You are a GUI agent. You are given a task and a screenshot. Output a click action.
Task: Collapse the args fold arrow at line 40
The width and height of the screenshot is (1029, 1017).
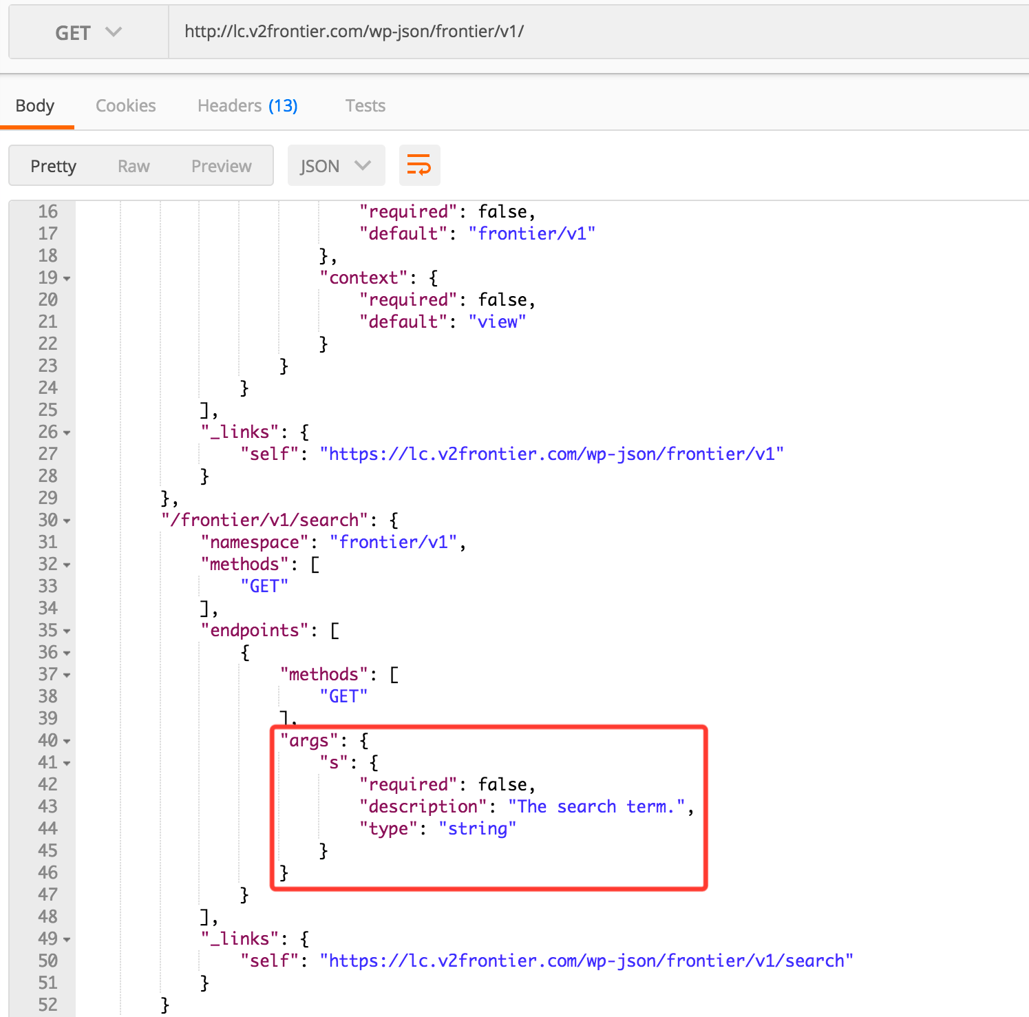tap(67, 742)
